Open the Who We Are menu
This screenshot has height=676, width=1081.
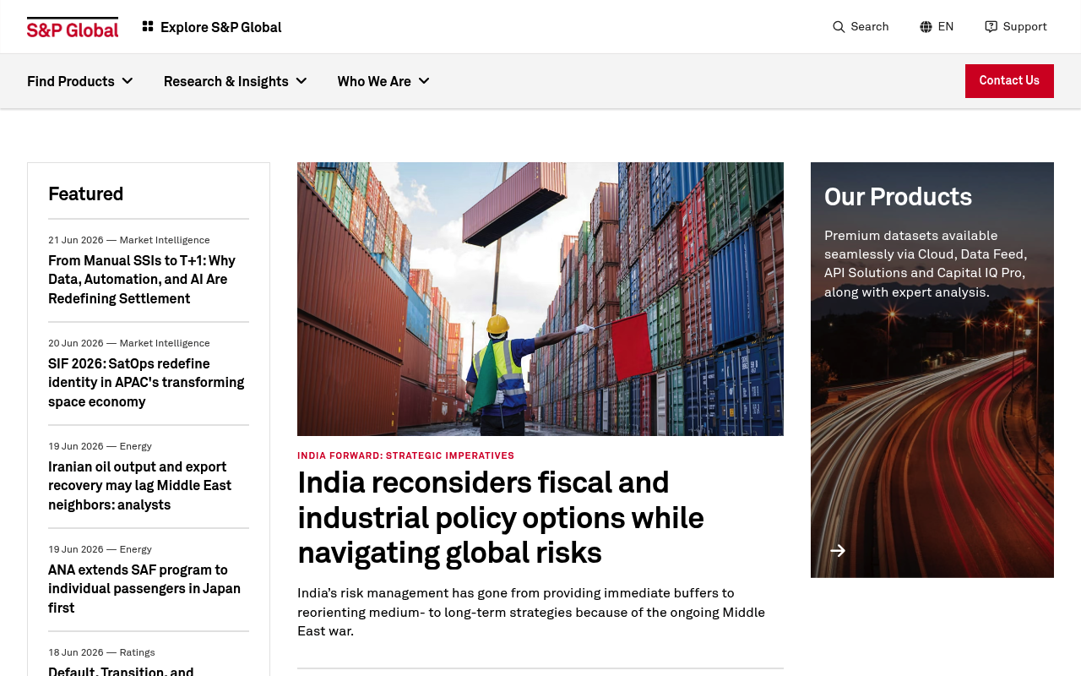[383, 81]
